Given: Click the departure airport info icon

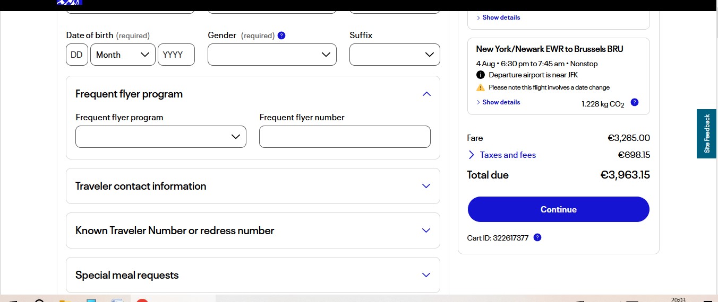Looking at the screenshot, I should [x=481, y=75].
